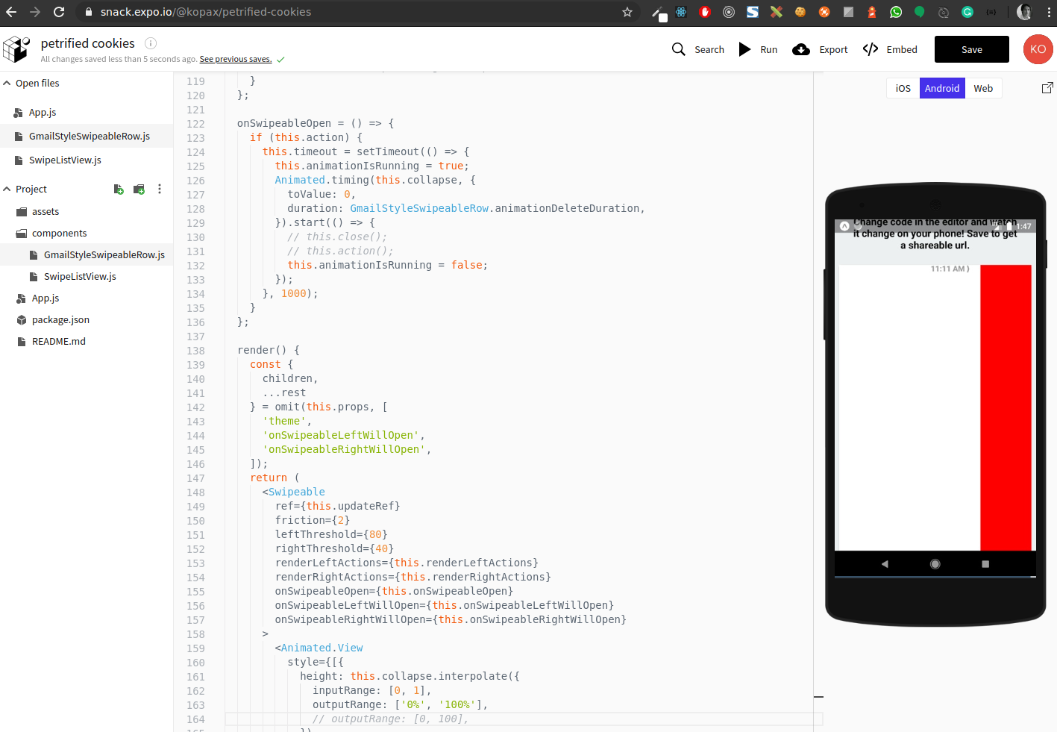Save the project with the Save button

(x=971, y=49)
